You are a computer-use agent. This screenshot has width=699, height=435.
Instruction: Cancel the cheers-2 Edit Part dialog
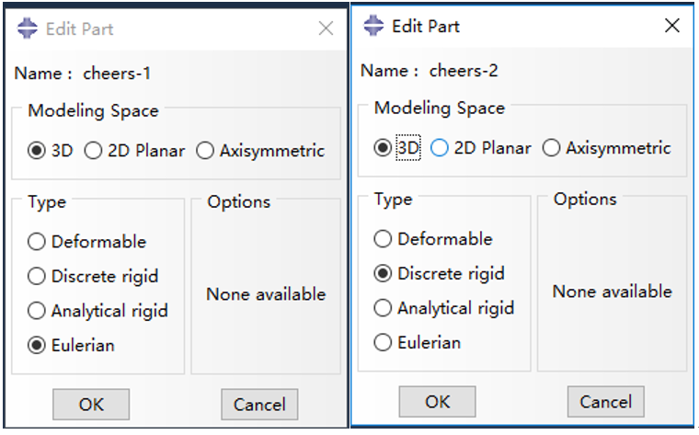click(606, 402)
